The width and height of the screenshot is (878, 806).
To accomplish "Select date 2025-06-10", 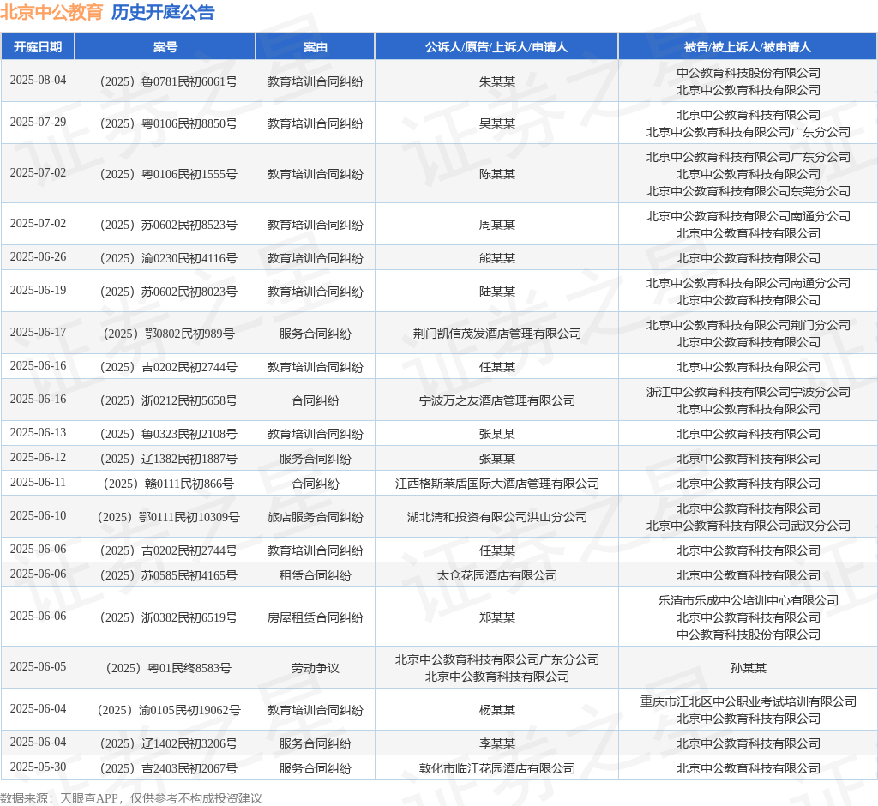I will coord(38,515).
